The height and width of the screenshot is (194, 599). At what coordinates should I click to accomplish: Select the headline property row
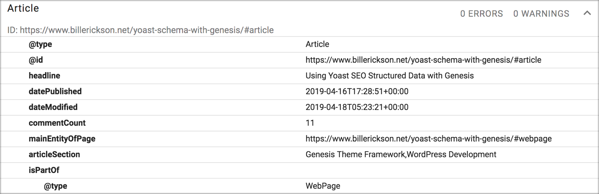pos(299,76)
